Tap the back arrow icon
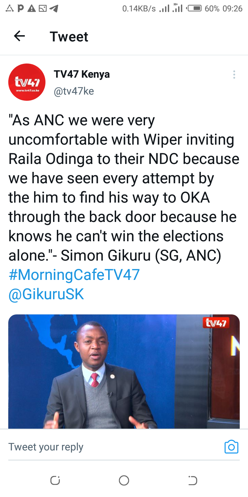This screenshot has width=248, height=497. [x=19, y=36]
